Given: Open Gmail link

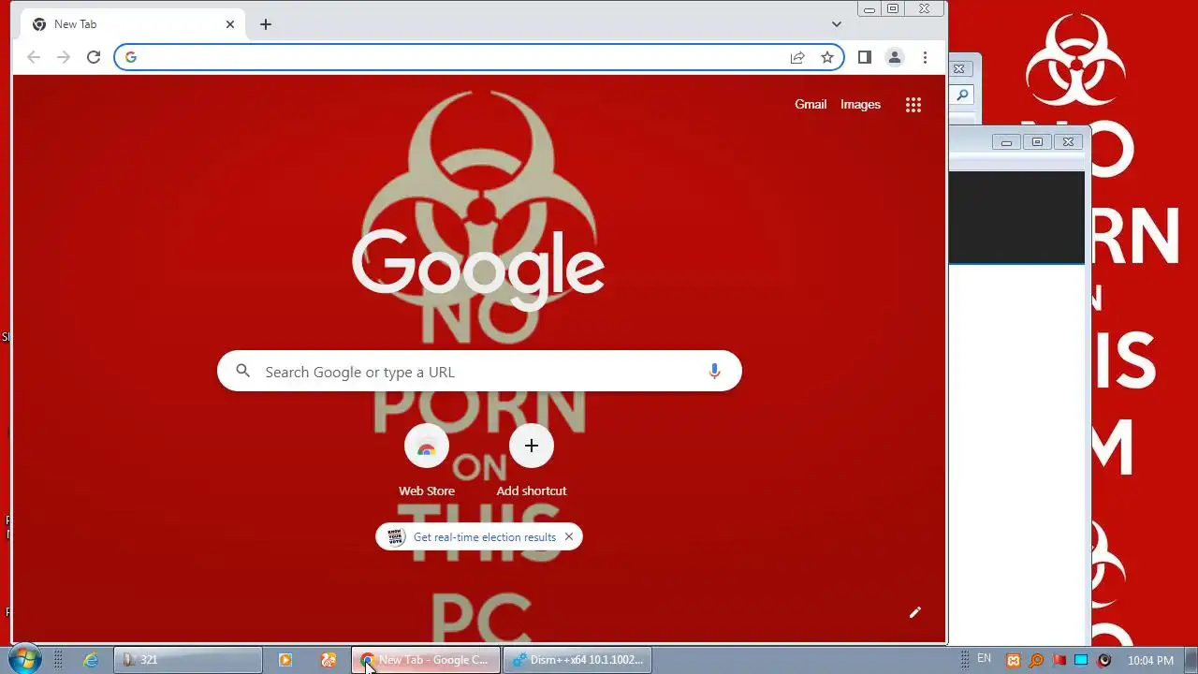Looking at the screenshot, I should point(811,105).
